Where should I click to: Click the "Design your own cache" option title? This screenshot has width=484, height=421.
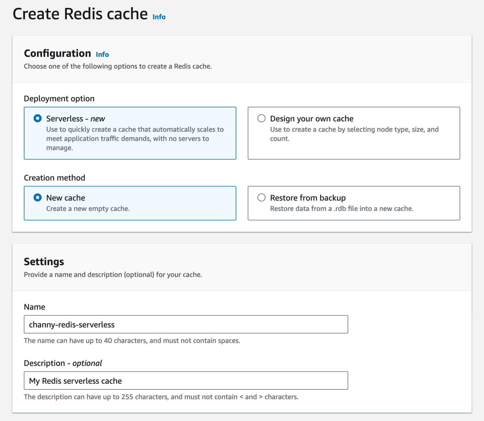click(x=311, y=119)
